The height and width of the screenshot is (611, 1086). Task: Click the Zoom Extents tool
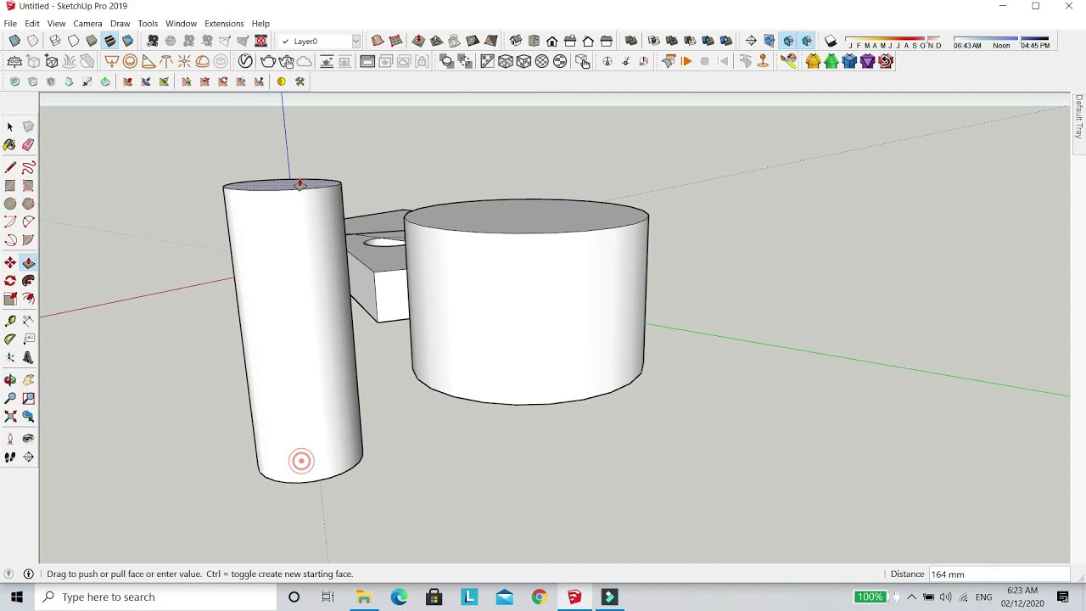[x=10, y=417]
